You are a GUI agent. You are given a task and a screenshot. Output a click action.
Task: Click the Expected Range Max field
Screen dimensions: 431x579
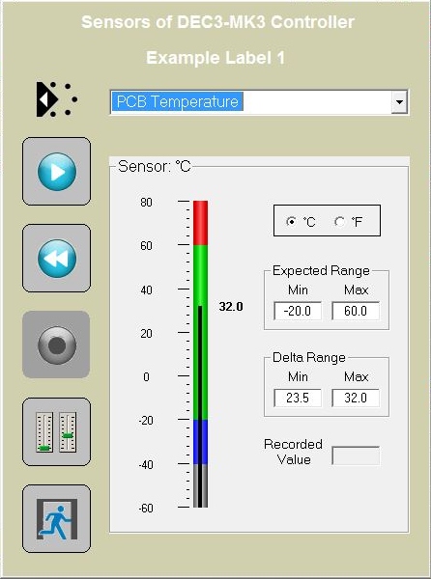(x=356, y=311)
